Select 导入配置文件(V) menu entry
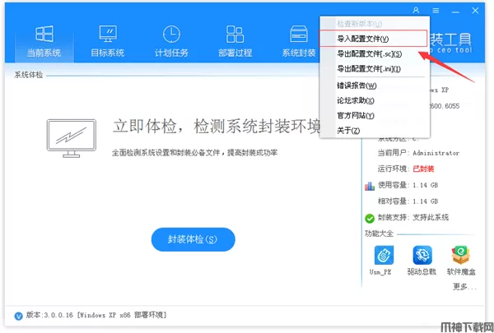Image resolution: width=494 pixels, height=333 pixels. 373,39
